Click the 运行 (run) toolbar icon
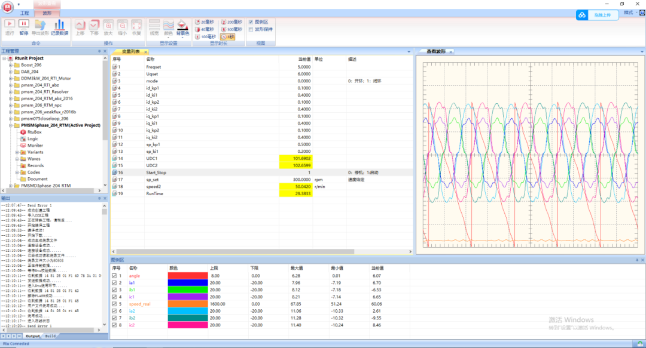Image resolution: width=646 pixels, height=348 pixels. pos(10,24)
